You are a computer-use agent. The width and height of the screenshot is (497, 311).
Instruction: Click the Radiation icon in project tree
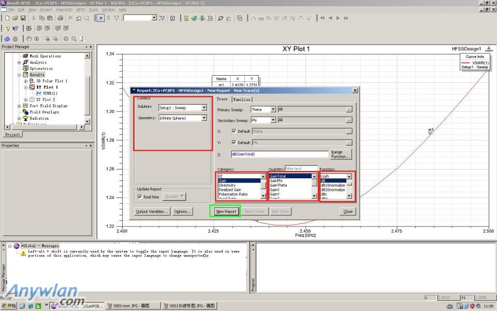pyautogui.click(x=26, y=118)
